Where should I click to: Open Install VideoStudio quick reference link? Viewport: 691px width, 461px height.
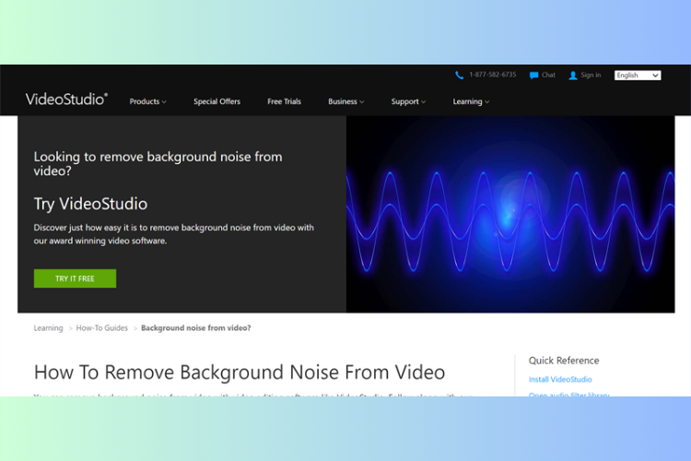click(x=560, y=379)
